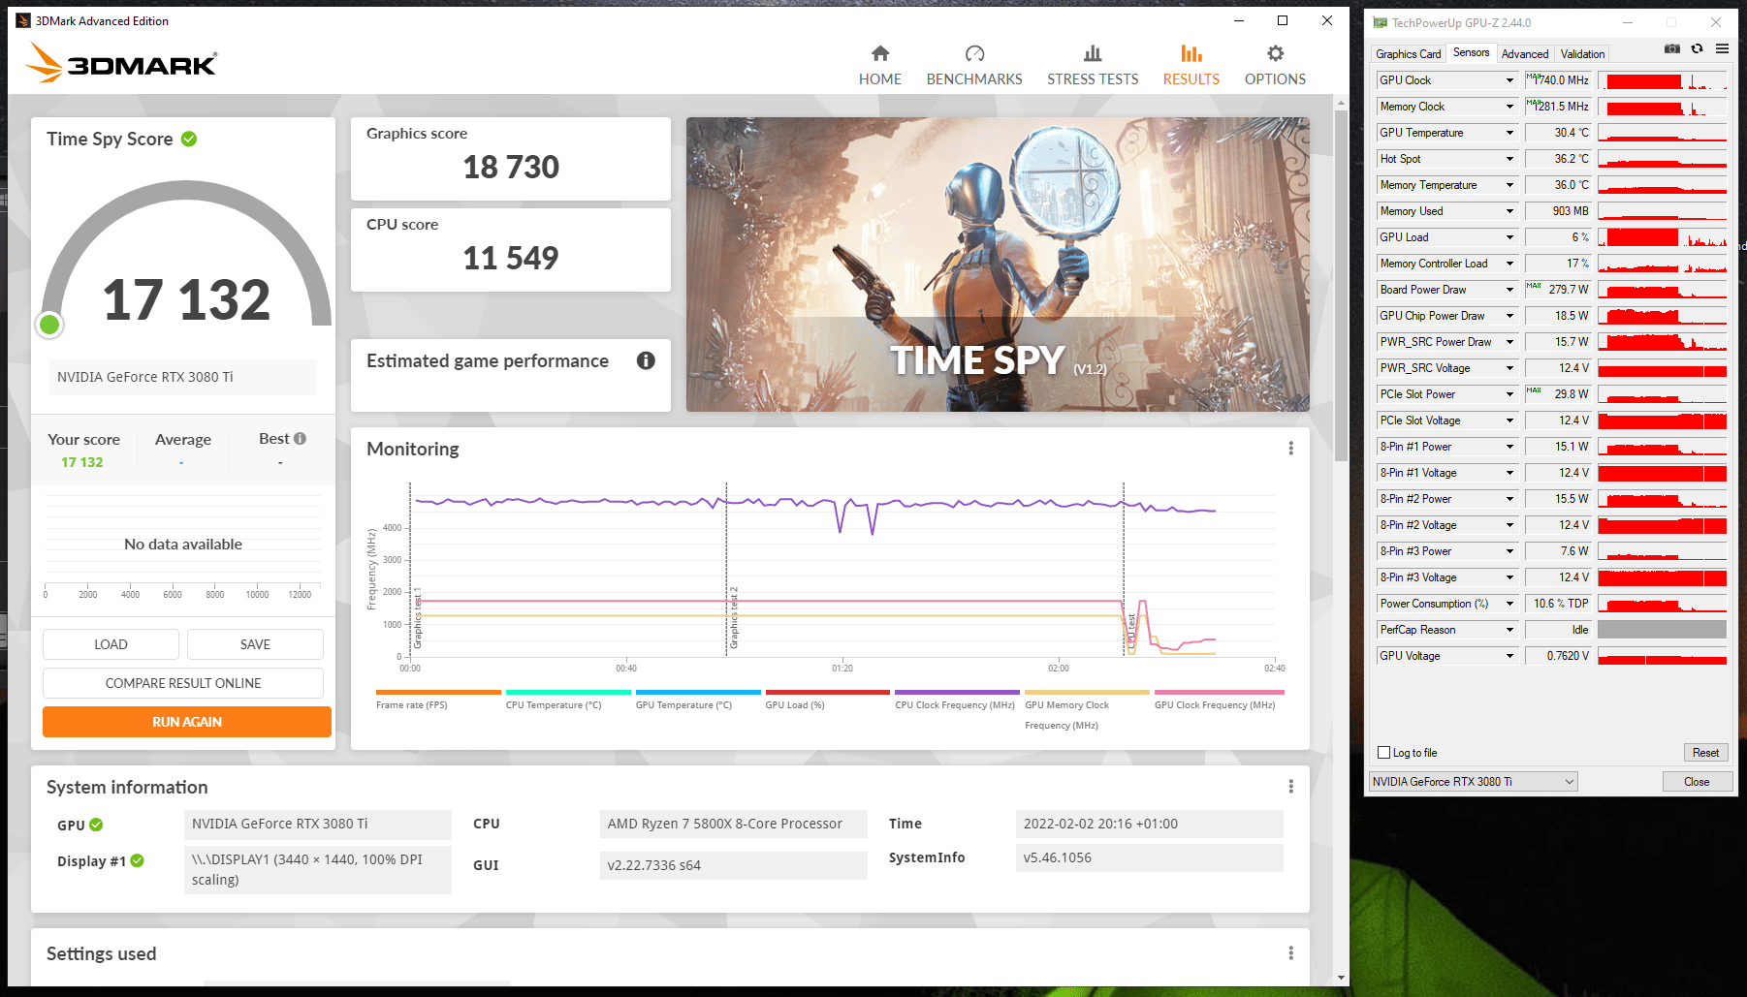Click the Time Spy banner image
The image size is (1747, 997).
(998, 265)
